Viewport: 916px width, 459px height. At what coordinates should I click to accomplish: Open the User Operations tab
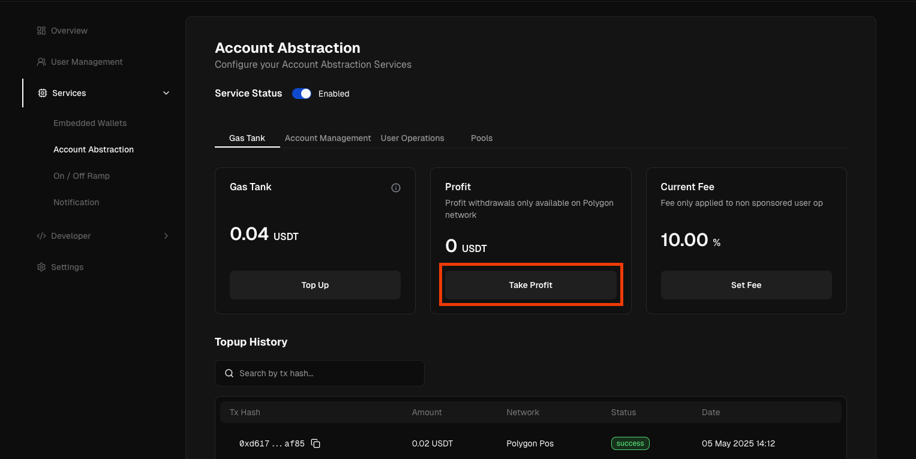tap(412, 138)
